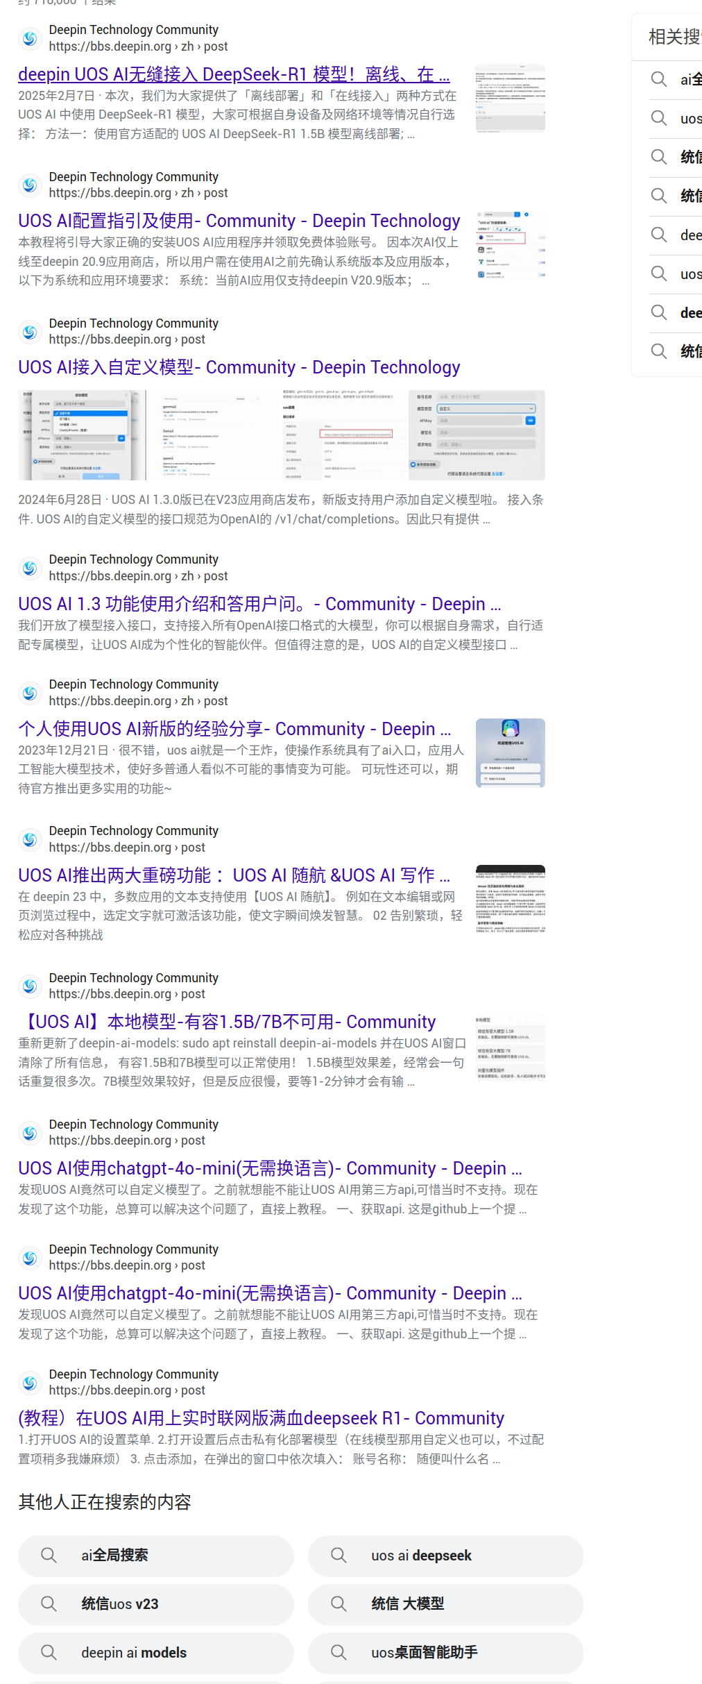Viewport: 702px width, 1684px height.
Task: Click "Deepin Technology Community" above UOS AI接入自定义模型
Action: click(133, 323)
